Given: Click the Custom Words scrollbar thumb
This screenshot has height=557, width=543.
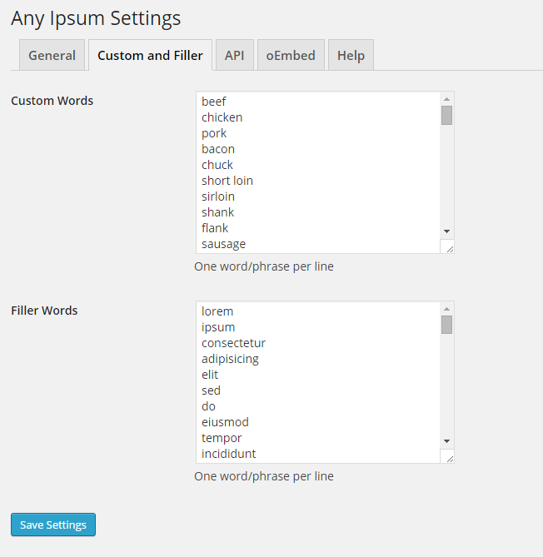Looking at the screenshot, I should pyautogui.click(x=447, y=115).
